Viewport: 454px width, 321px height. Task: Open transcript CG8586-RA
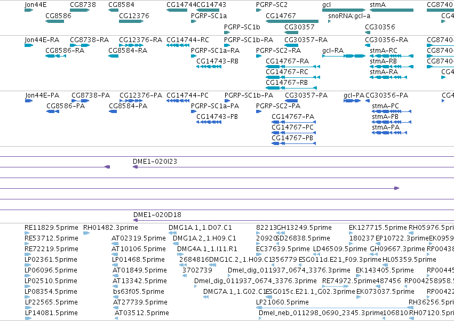click(x=65, y=50)
